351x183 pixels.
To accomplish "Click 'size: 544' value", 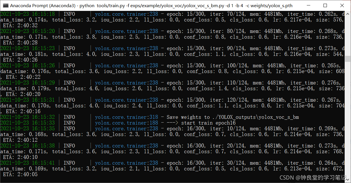I will point(329,54).
